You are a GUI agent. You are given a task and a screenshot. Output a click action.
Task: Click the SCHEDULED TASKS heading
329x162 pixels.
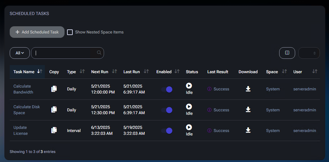click(x=29, y=14)
